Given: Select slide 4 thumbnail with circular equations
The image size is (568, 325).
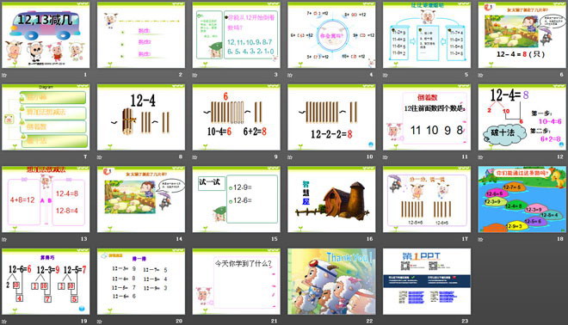Looking at the screenshot, I should coord(331,35).
